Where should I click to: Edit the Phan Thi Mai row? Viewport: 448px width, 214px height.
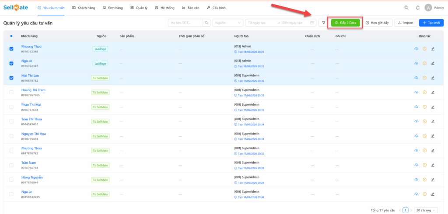pyautogui.click(x=433, y=107)
